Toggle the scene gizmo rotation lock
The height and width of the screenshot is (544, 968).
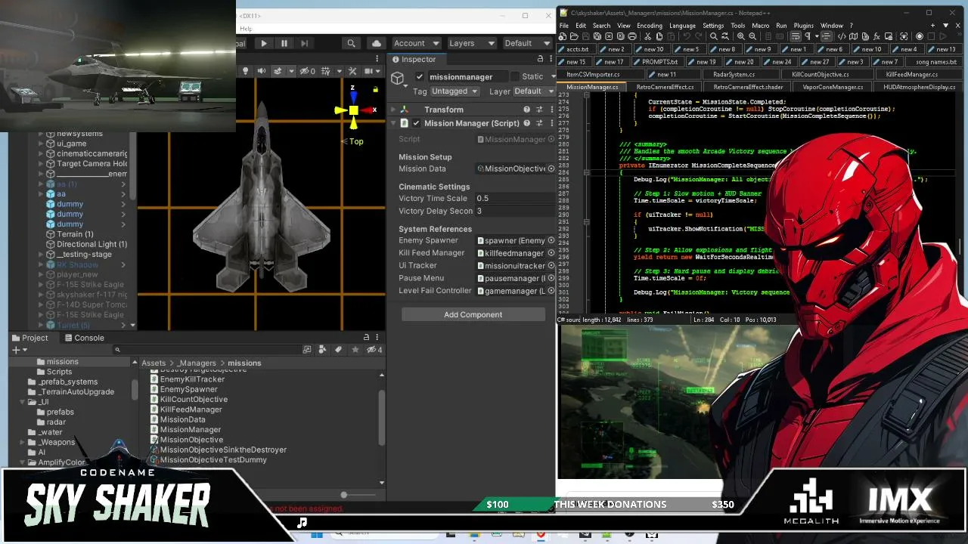click(375, 89)
